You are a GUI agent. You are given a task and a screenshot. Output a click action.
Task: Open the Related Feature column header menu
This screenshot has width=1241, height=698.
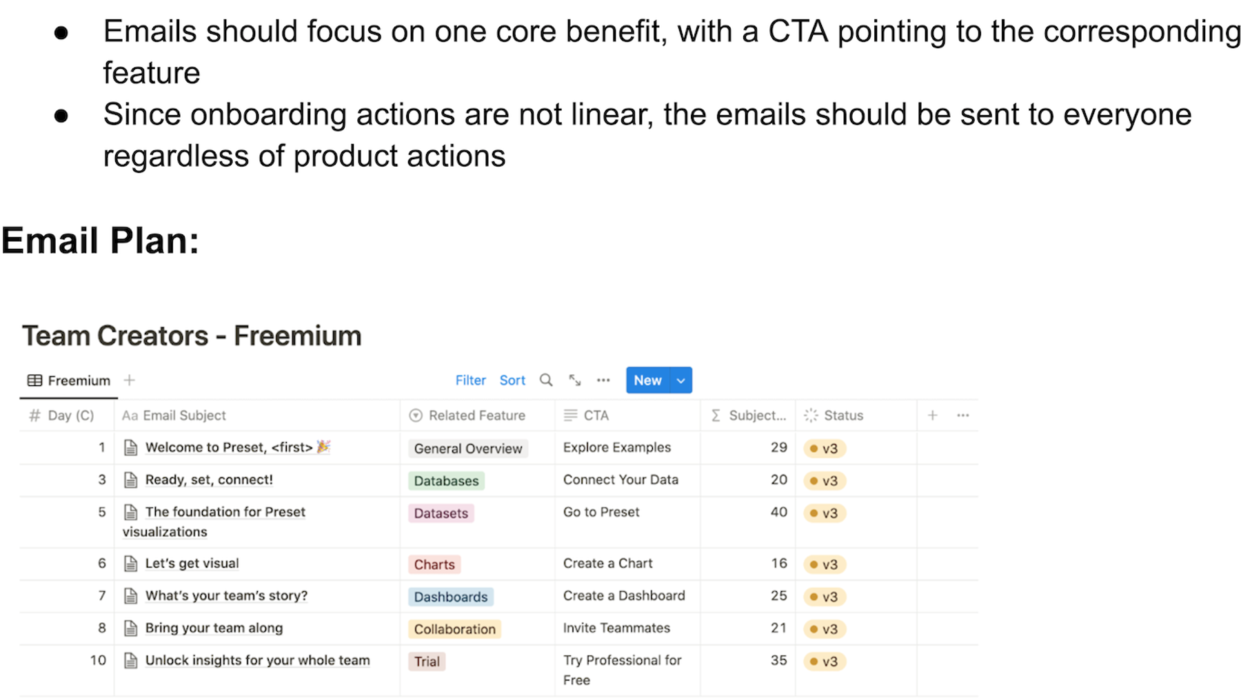point(467,415)
